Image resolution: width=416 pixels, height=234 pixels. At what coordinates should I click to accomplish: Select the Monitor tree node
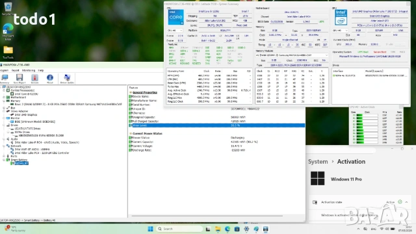(15, 118)
